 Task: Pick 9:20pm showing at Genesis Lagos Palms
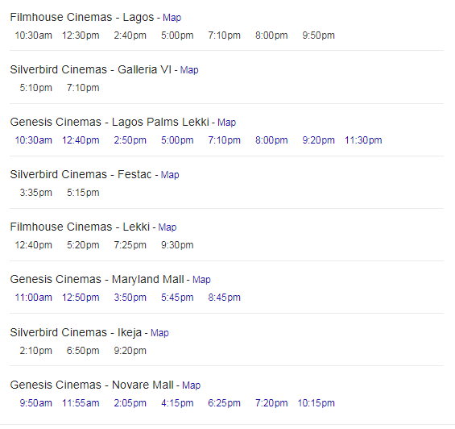click(318, 140)
